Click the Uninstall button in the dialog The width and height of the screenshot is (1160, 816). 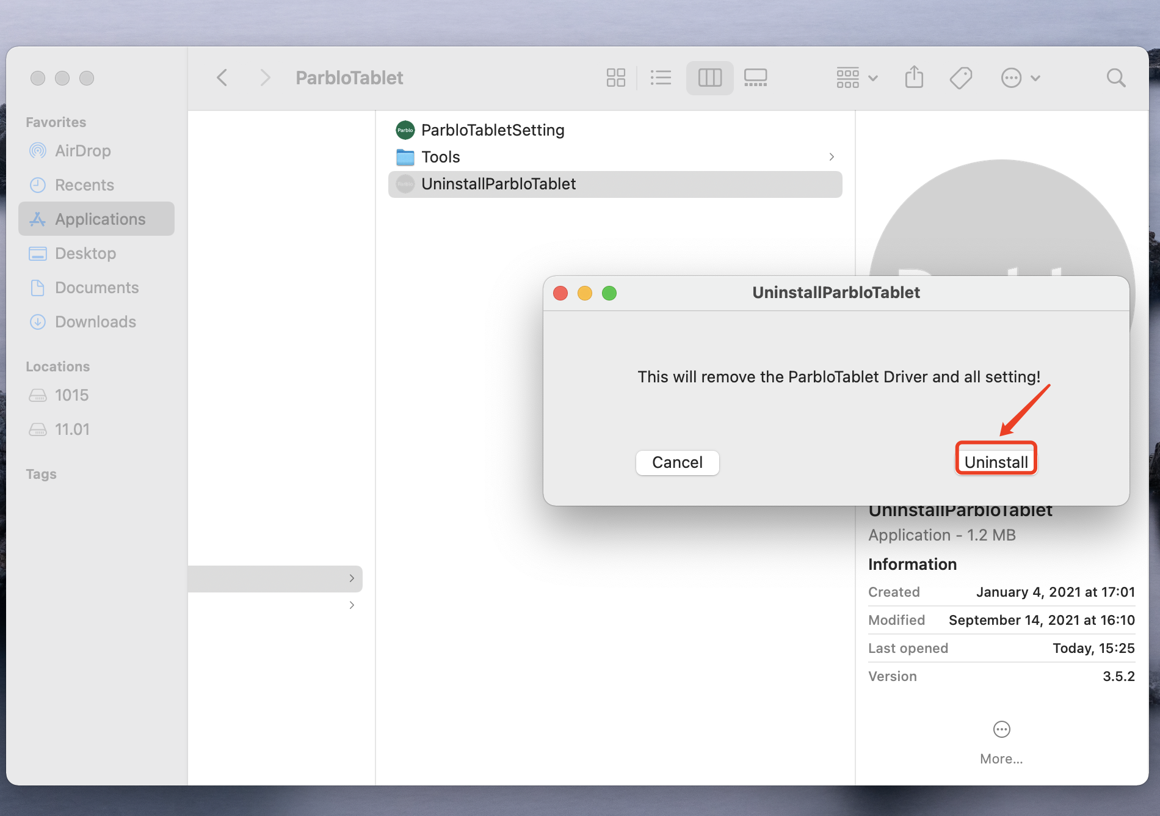(996, 462)
